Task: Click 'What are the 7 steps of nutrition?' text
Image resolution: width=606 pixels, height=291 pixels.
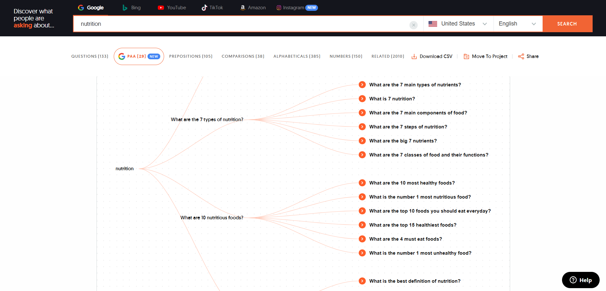Action: (x=408, y=127)
